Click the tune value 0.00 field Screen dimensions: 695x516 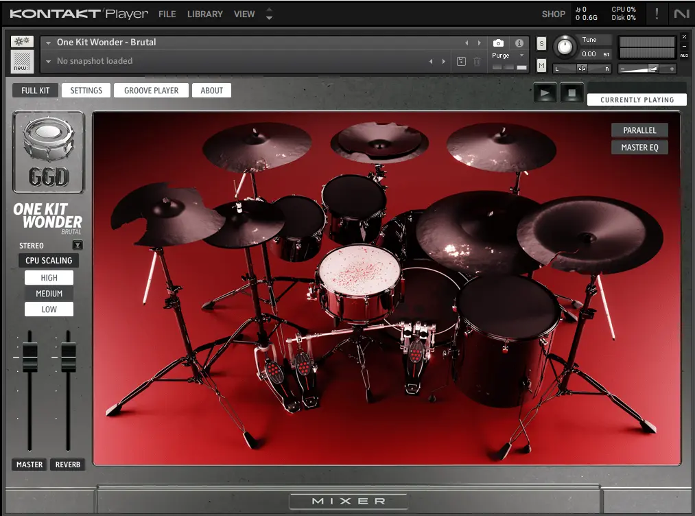589,54
